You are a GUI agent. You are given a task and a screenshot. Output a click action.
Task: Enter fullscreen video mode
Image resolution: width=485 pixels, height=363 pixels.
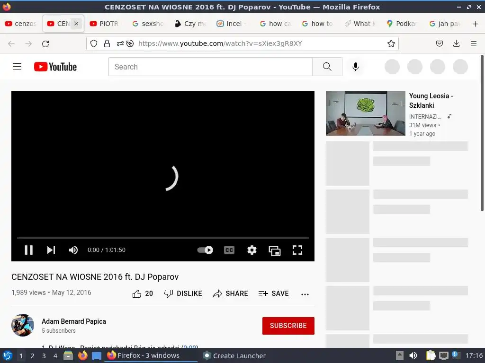297,250
